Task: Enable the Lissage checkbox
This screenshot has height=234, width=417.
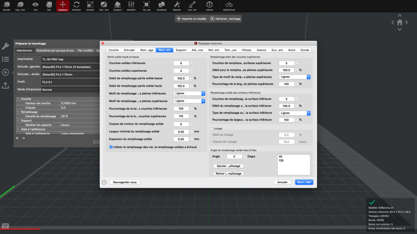Action: (x=212, y=129)
